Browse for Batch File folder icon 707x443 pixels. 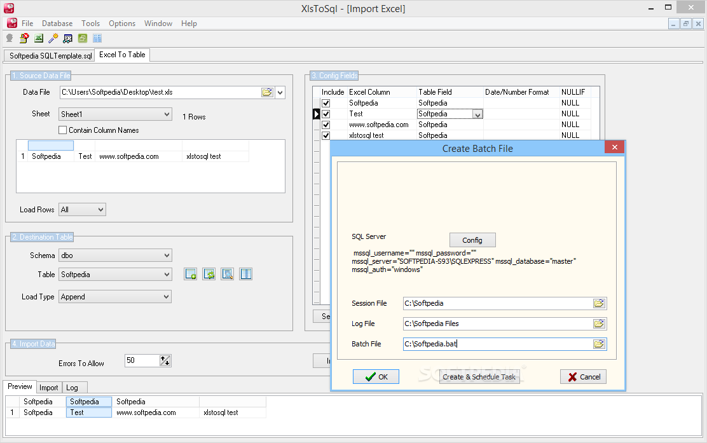click(599, 344)
